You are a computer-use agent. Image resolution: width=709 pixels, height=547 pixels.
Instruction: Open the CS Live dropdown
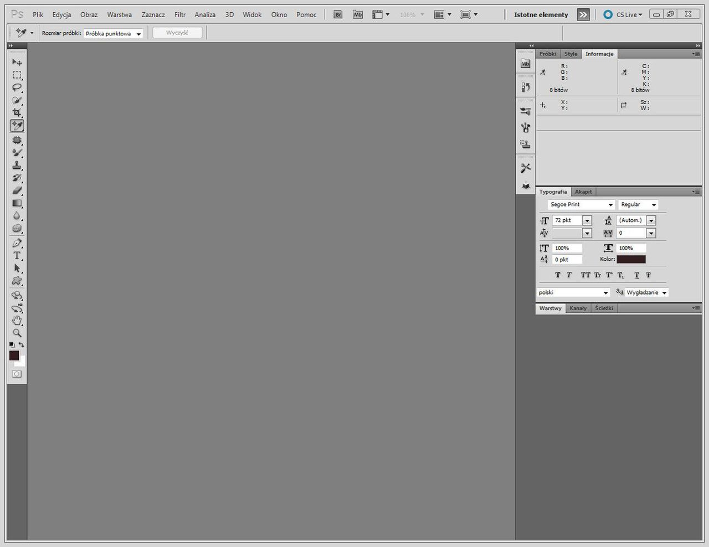tap(623, 14)
